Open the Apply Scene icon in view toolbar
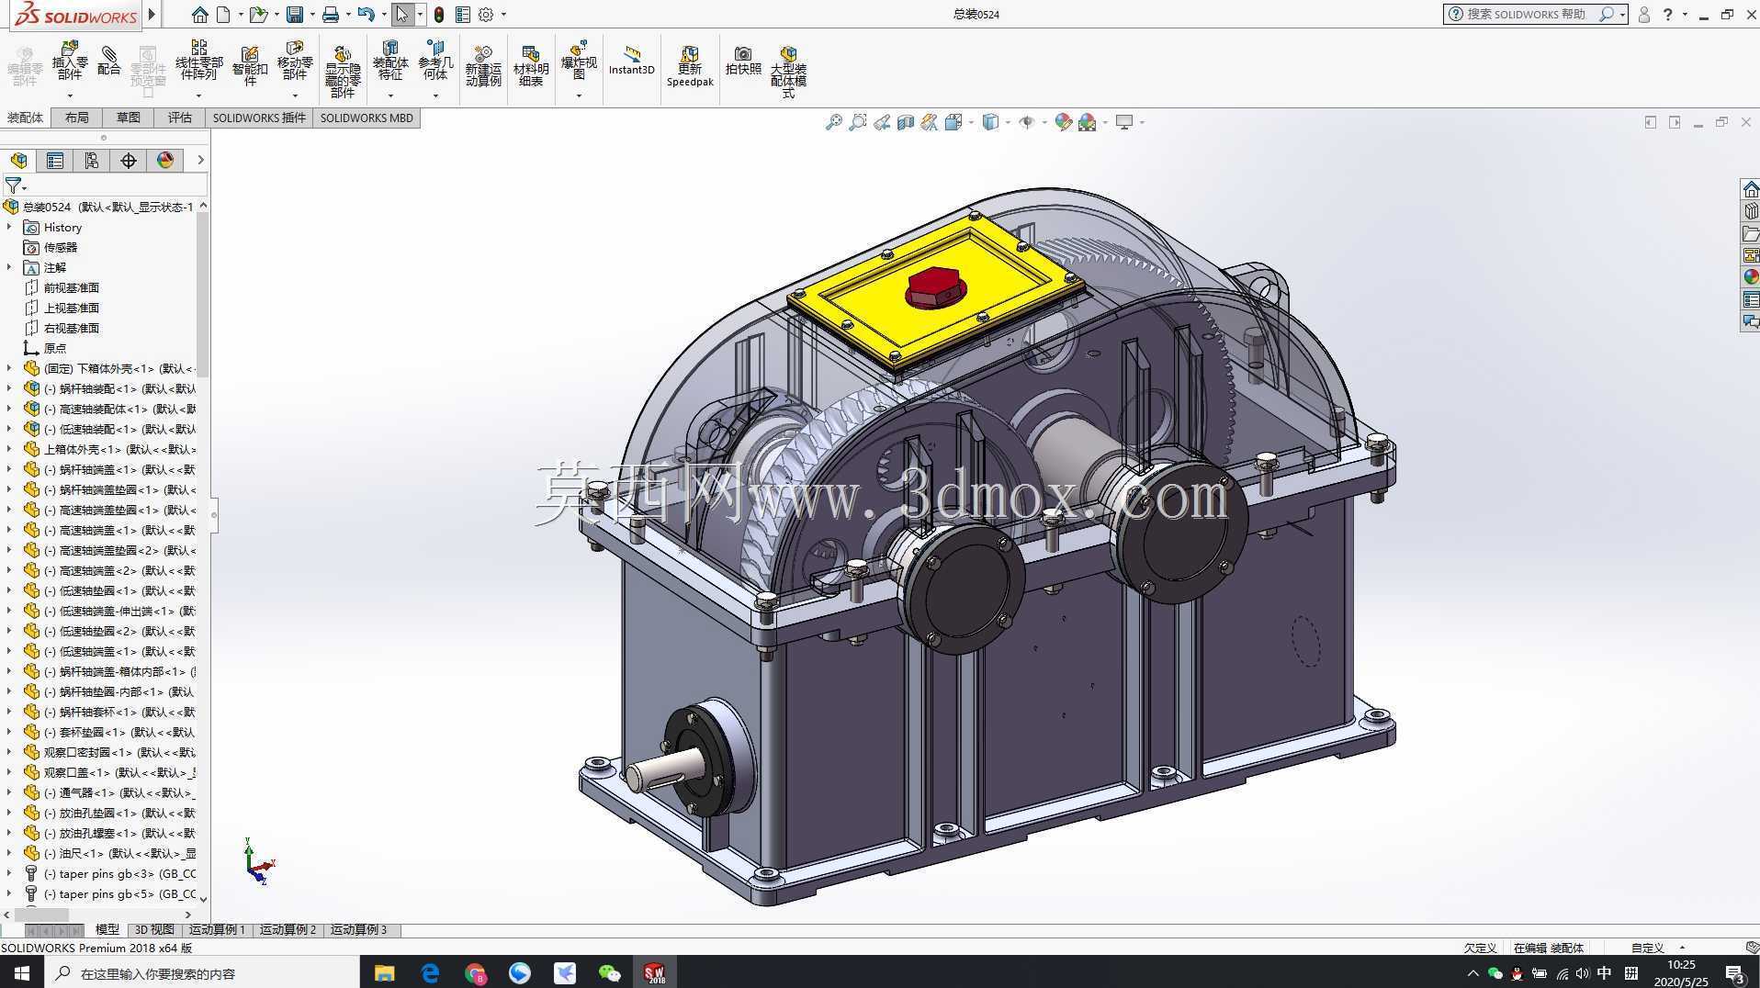The height and width of the screenshot is (988, 1760). pyautogui.click(x=1088, y=122)
